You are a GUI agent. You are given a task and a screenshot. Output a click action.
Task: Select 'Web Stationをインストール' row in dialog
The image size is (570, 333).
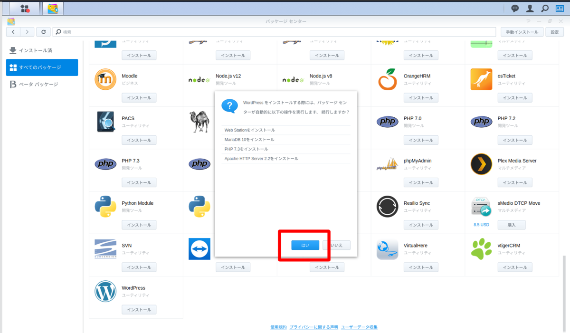pyautogui.click(x=286, y=130)
